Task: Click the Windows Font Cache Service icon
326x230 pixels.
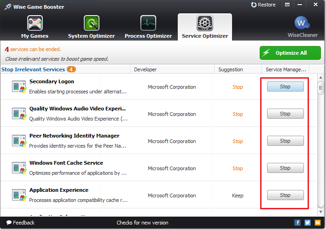Action: tap(19, 168)
